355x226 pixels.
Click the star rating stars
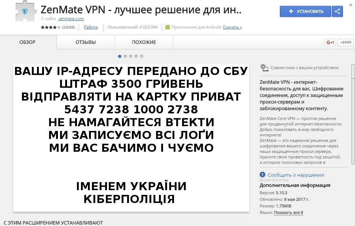click(x=51, y=27)
